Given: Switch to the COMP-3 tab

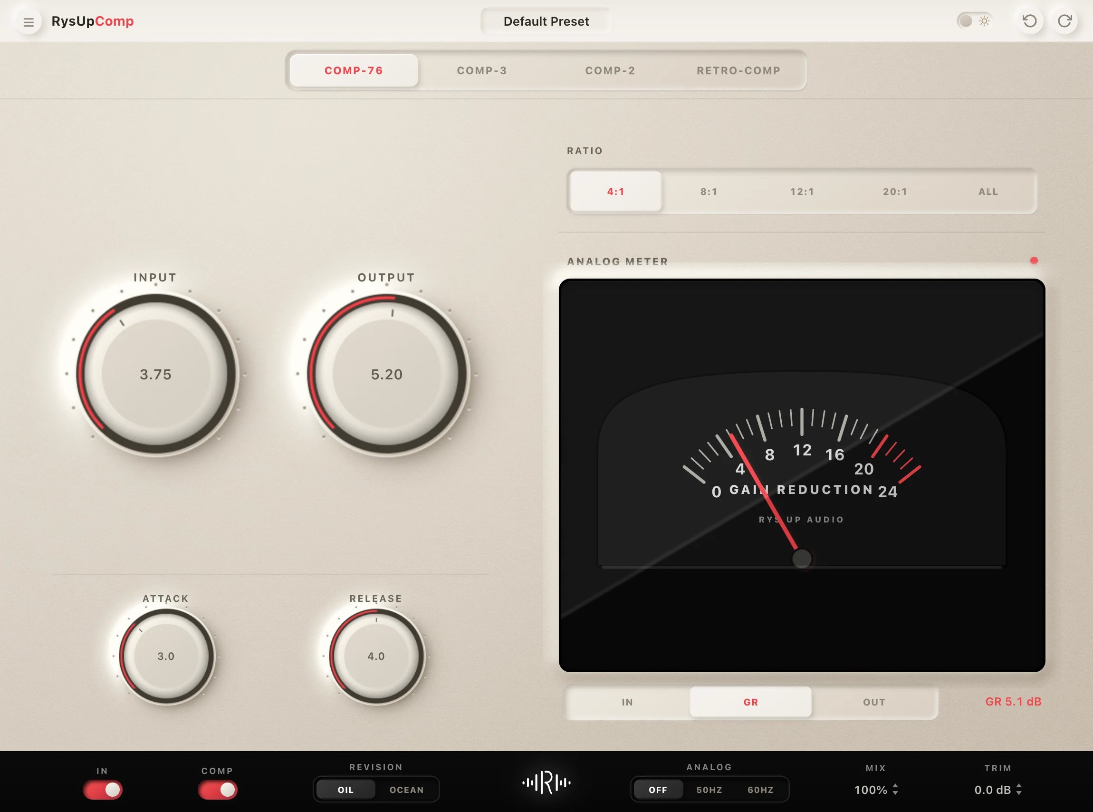Looking at the screenshot, I should click(x=482, y=70).
